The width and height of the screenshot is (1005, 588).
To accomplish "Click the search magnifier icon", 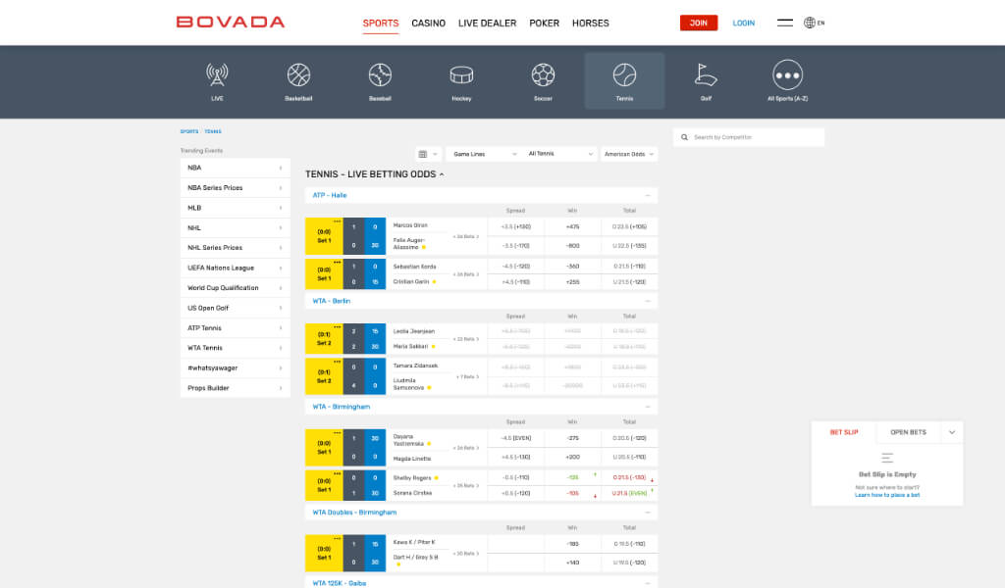I will [x=684, y=137].
